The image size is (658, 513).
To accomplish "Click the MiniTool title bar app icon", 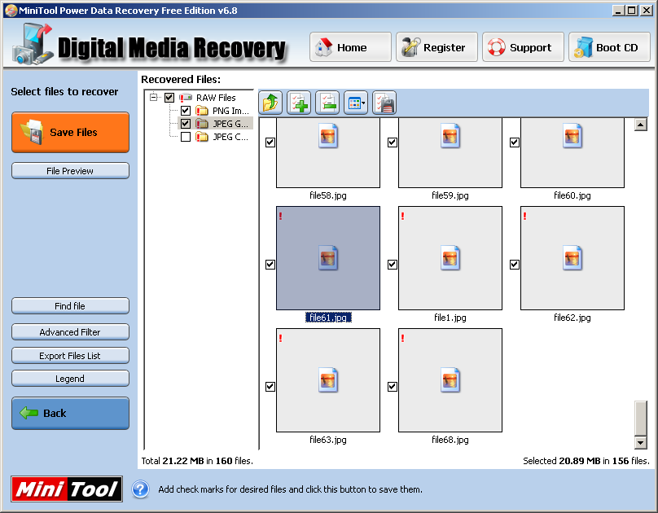I will tap(11, 11).
